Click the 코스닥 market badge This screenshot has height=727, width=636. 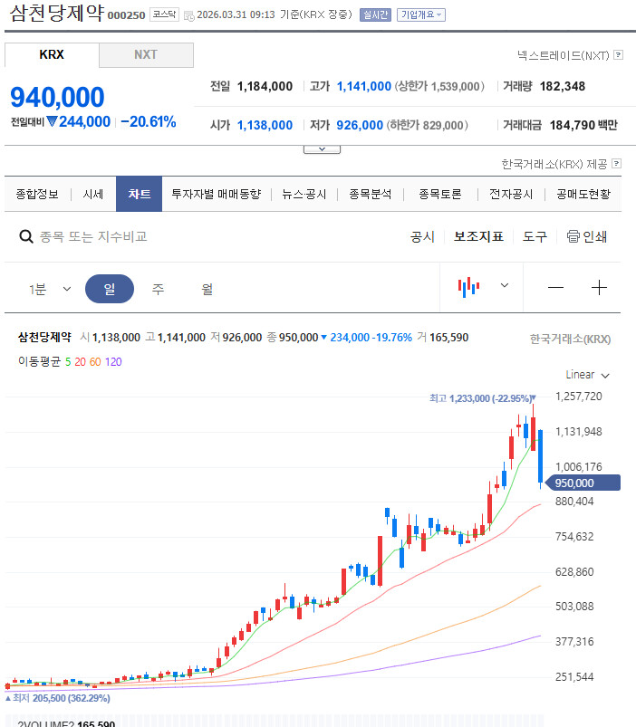pos(164,14)
